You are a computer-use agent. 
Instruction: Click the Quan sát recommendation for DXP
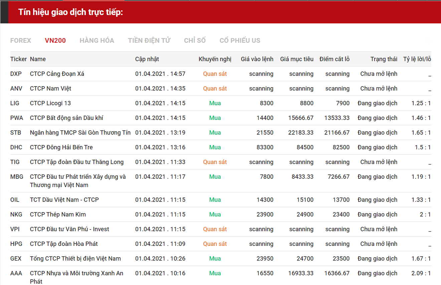pos(215,74)
